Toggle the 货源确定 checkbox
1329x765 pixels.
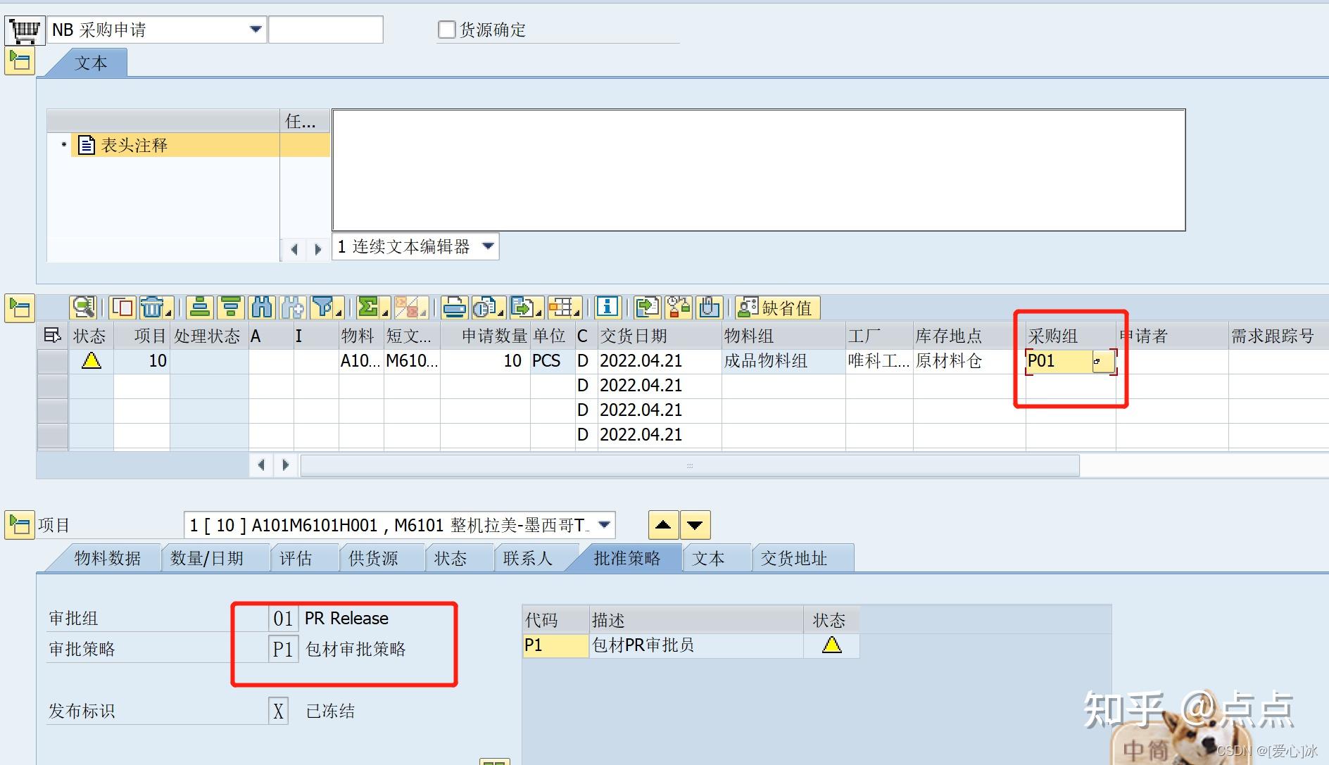446,28
